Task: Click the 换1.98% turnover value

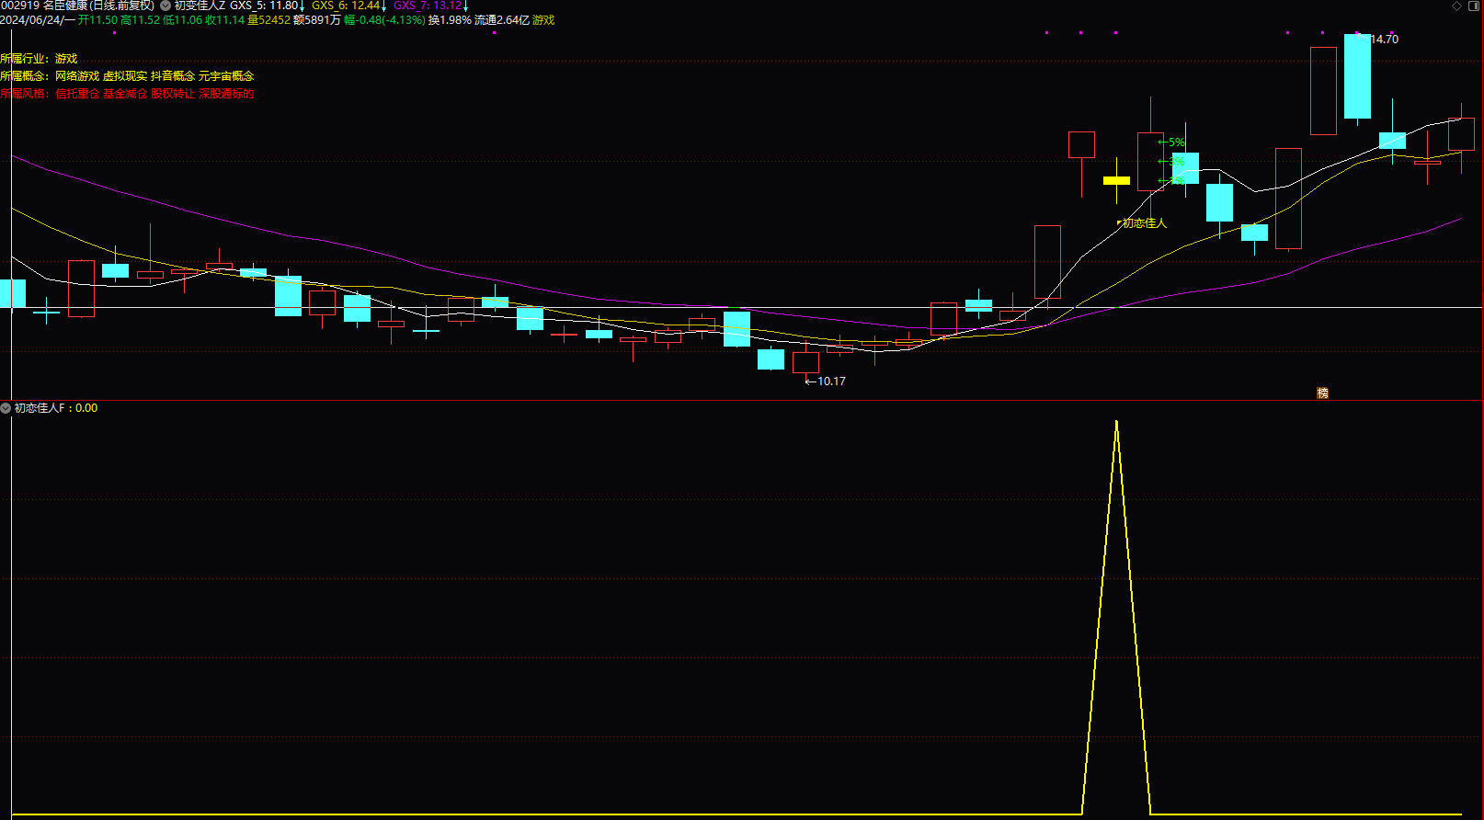Action: pos(450,20)
